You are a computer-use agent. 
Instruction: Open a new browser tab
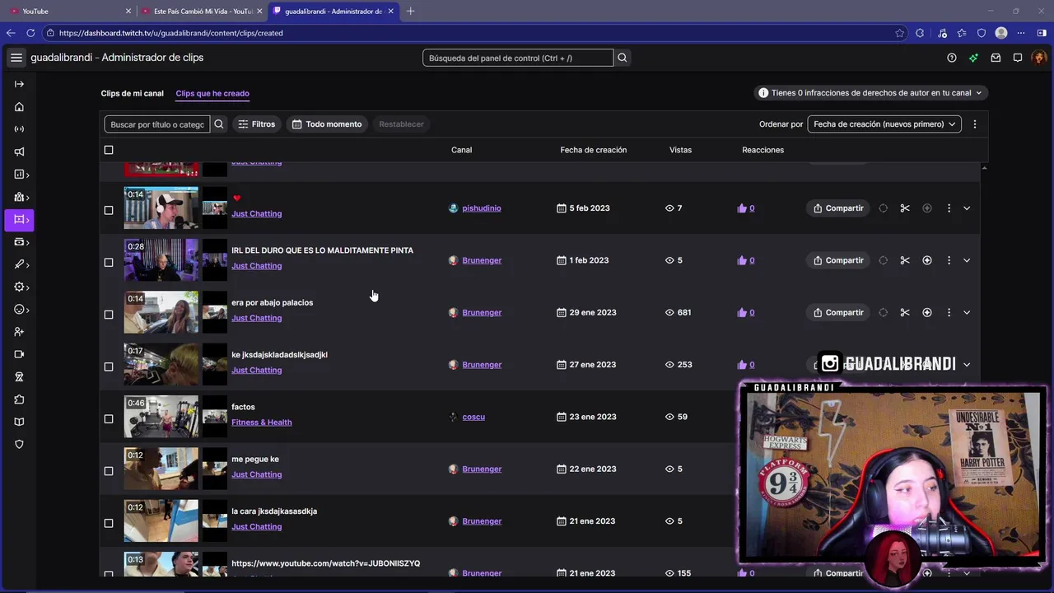click(411, 11)
